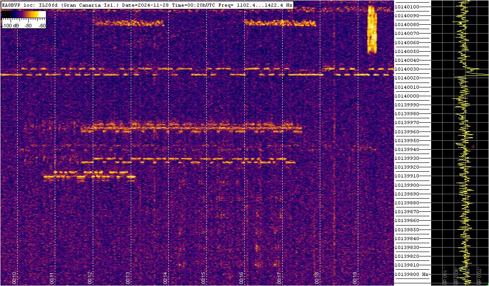Click the 10139930 frequency scale label
The width and height of the screenshot is (489, 286).
point(406,158)
